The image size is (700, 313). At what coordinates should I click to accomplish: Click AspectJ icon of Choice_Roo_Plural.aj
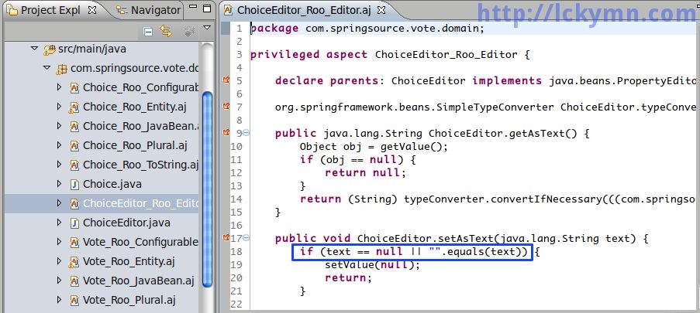coord(74,145)
